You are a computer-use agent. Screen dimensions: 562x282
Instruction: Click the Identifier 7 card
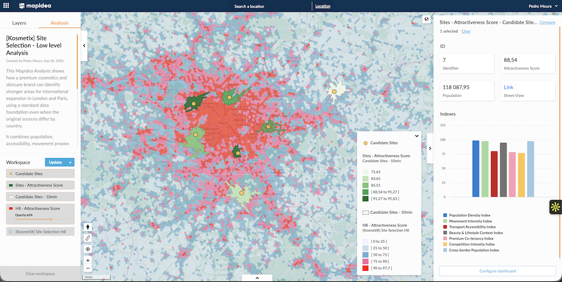(x=467, y=63)
